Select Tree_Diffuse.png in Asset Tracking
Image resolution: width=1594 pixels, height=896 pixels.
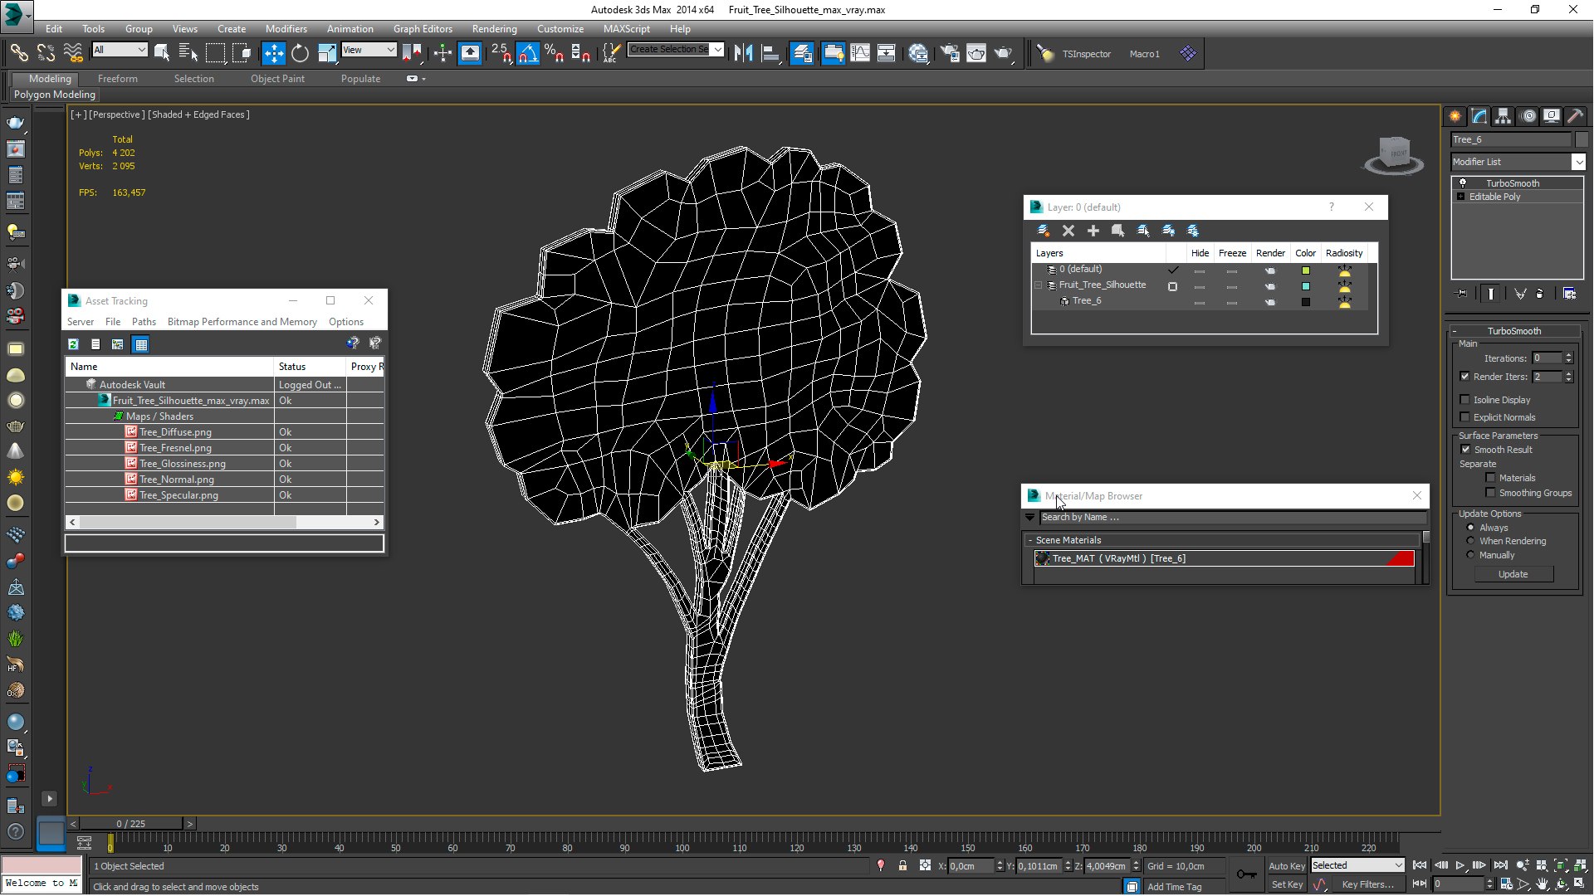(x=175, y=432)
